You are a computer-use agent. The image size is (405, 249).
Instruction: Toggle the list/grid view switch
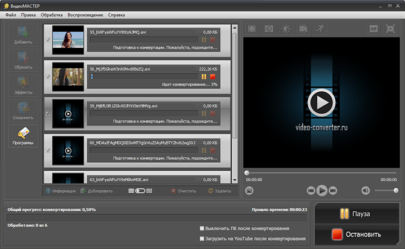140,191
